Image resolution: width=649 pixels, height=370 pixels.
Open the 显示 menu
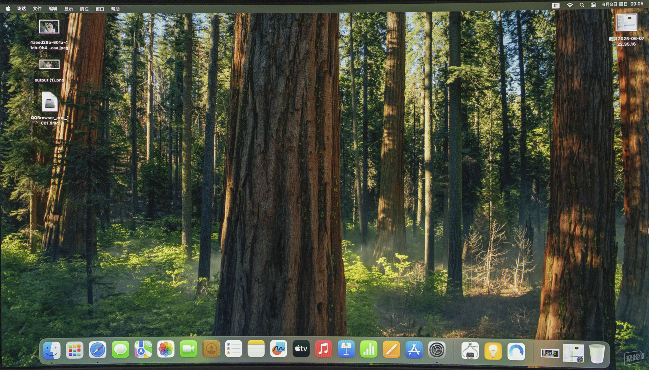[68, 9]
